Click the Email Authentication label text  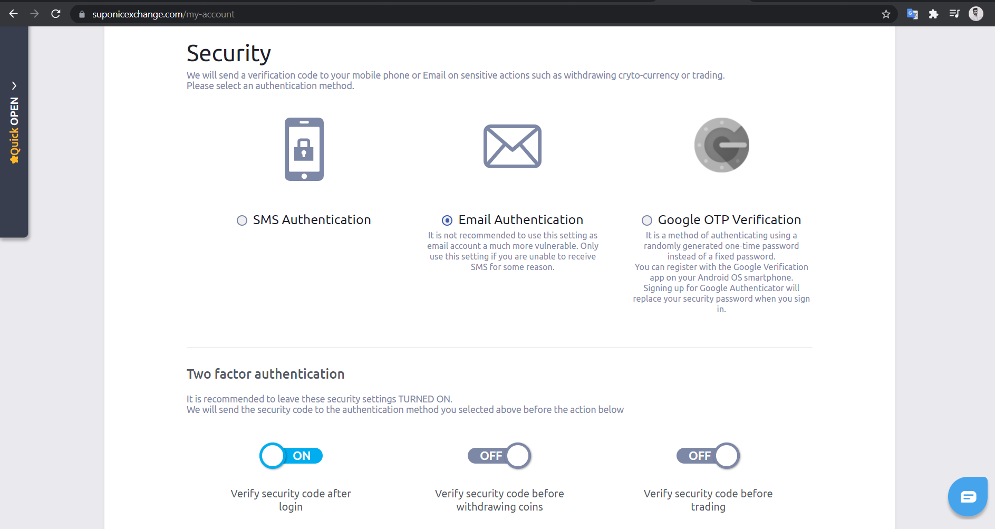521,220
